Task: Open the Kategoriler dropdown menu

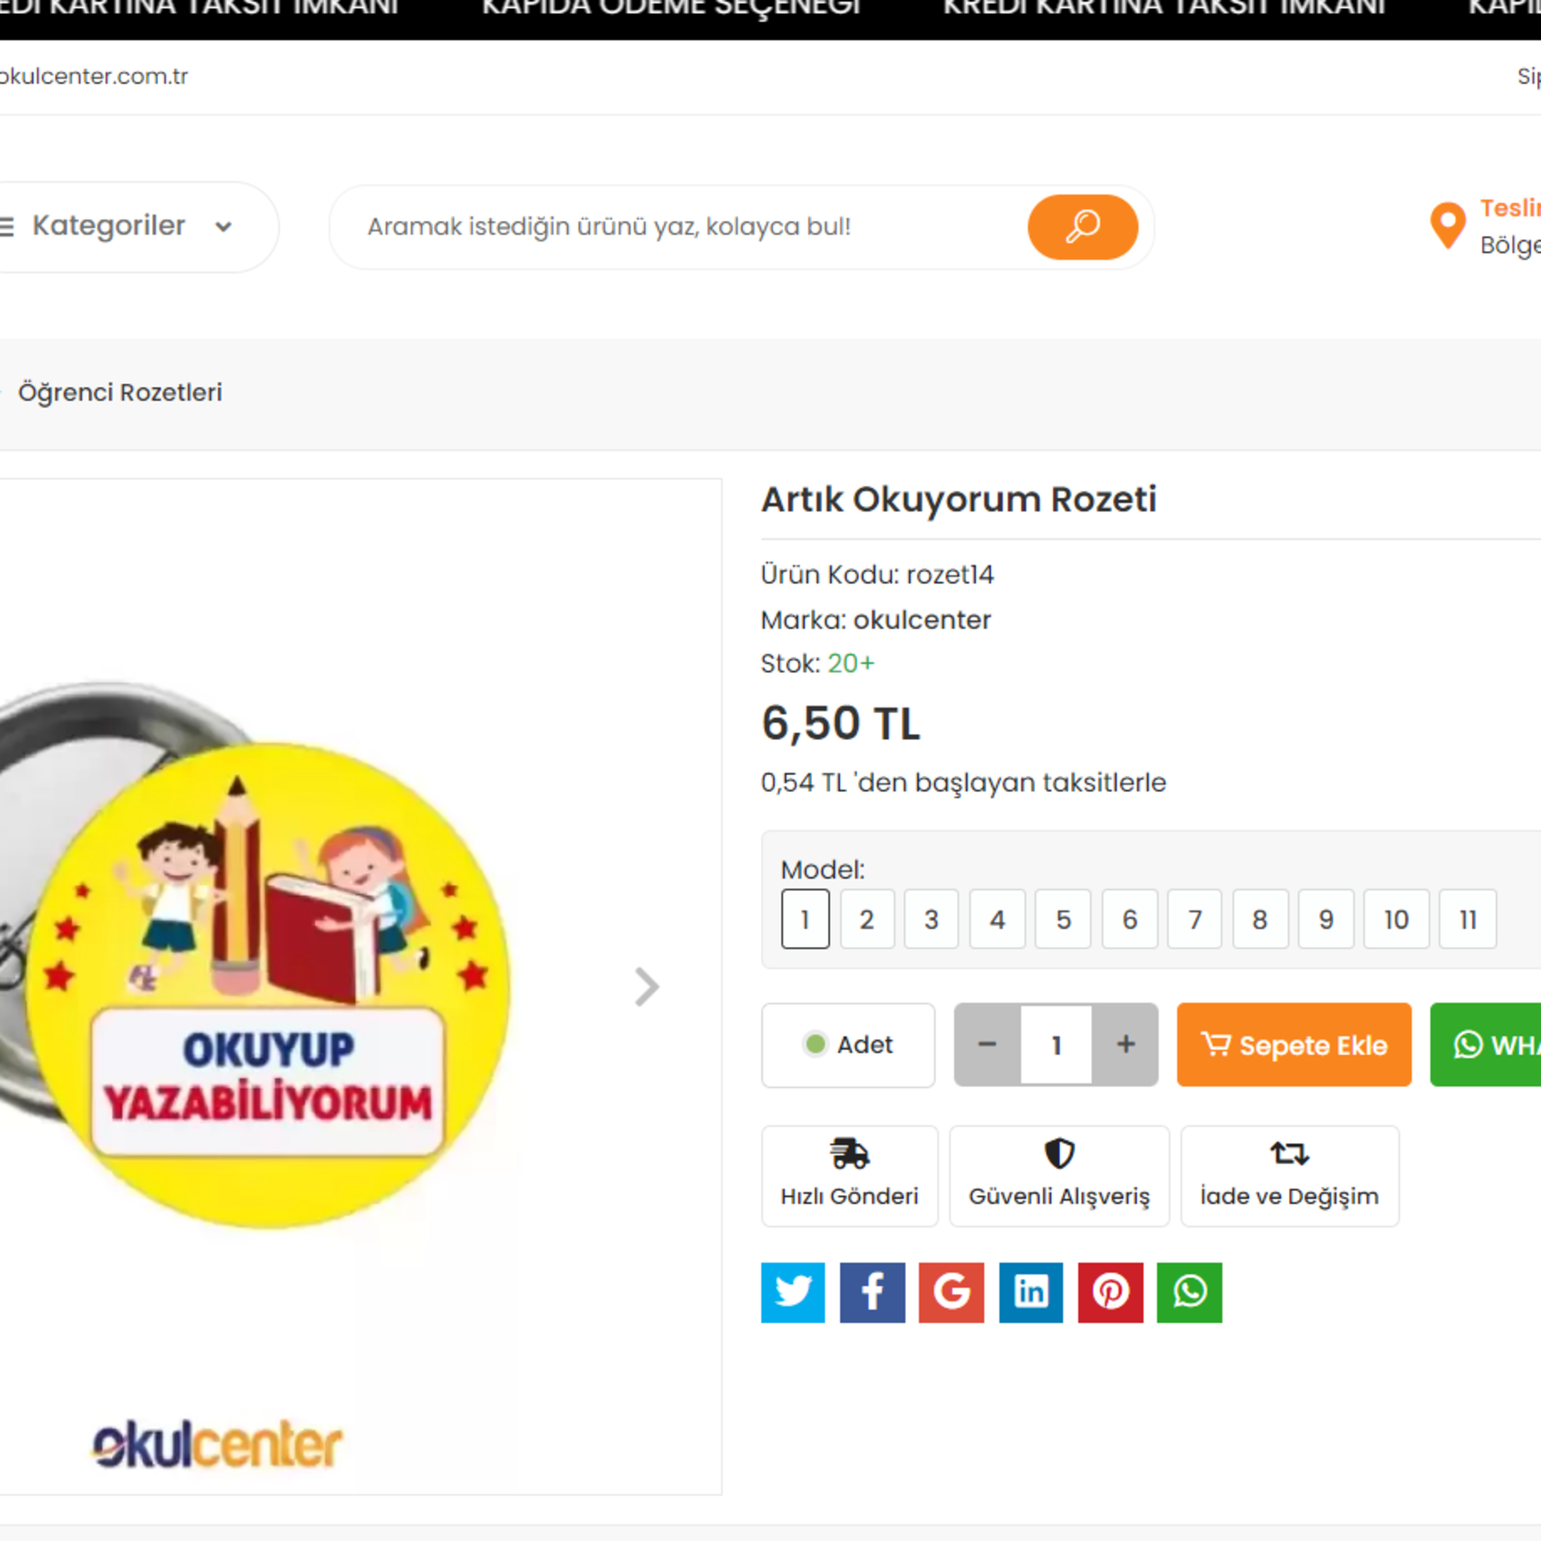Action: 127,227
